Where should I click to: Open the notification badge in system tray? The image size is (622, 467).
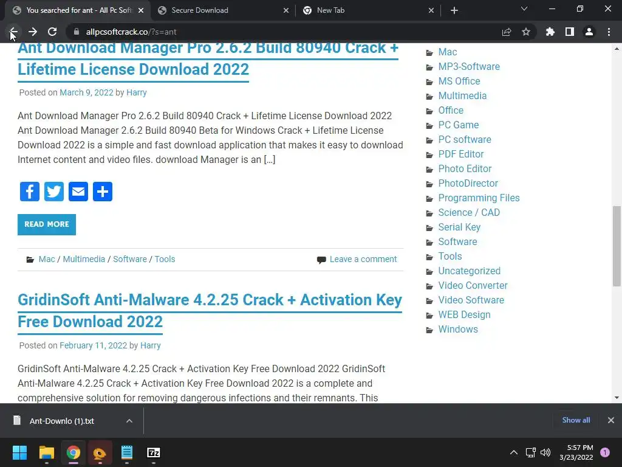[605, 452]
